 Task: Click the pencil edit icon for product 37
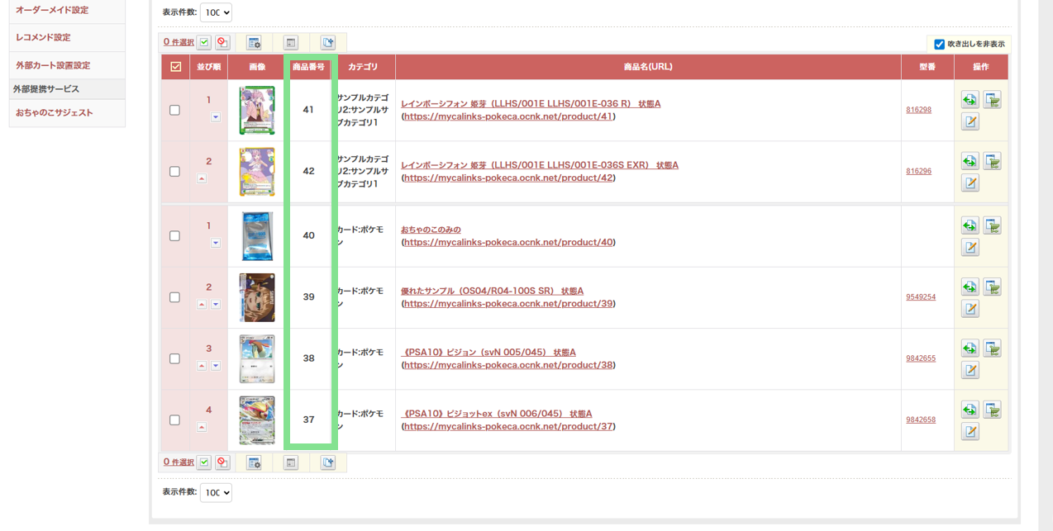coord(970,431)
